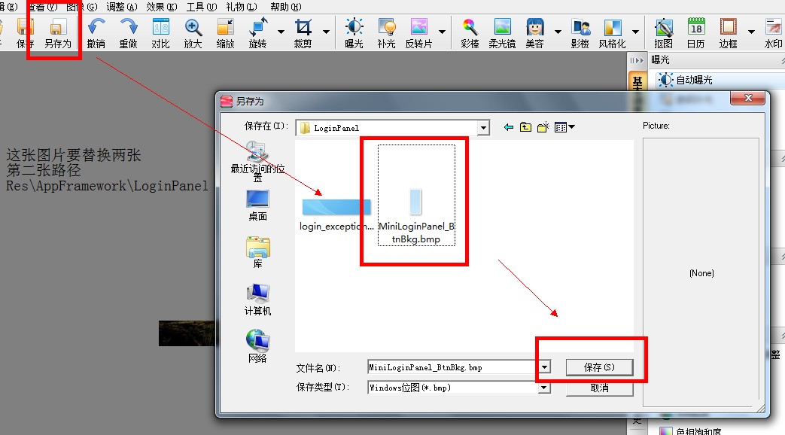This screenshot has width=785, height=435.
Task: Click the 保存(S) button
Action: 599,367
